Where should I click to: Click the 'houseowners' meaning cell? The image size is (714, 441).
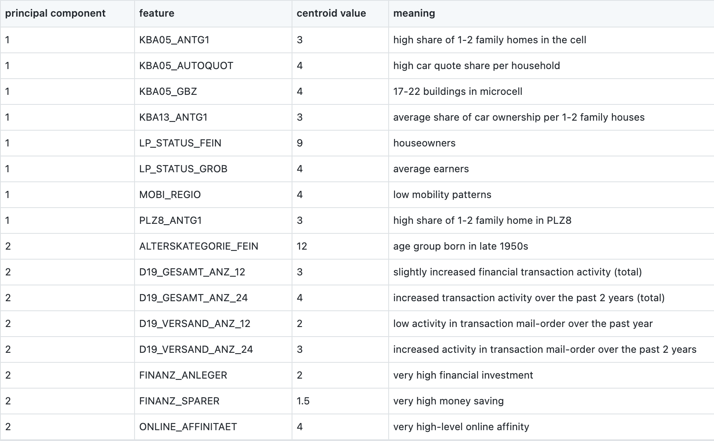424,143
